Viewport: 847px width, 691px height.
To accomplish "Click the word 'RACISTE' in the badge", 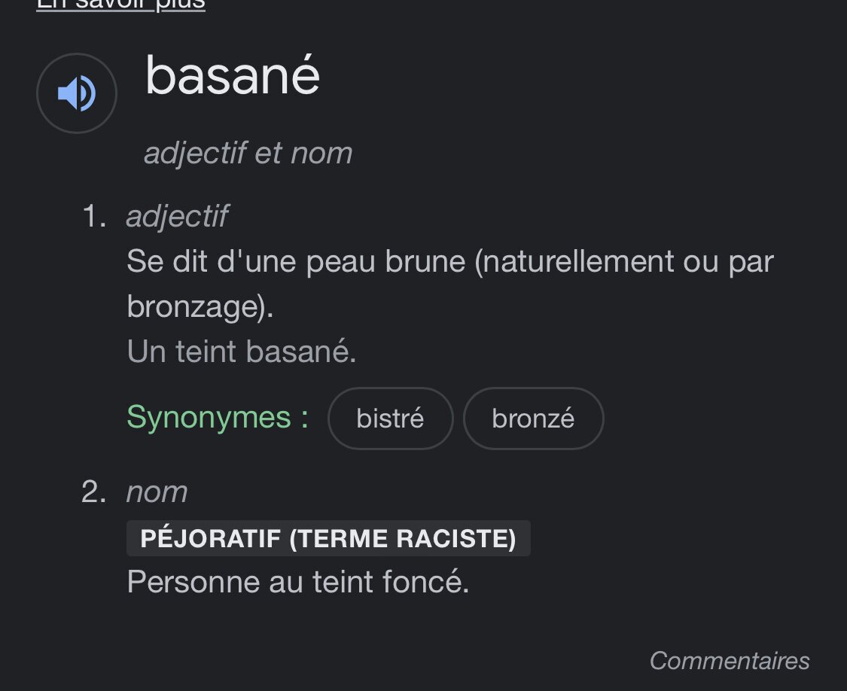I will click(x=456, y=538).
